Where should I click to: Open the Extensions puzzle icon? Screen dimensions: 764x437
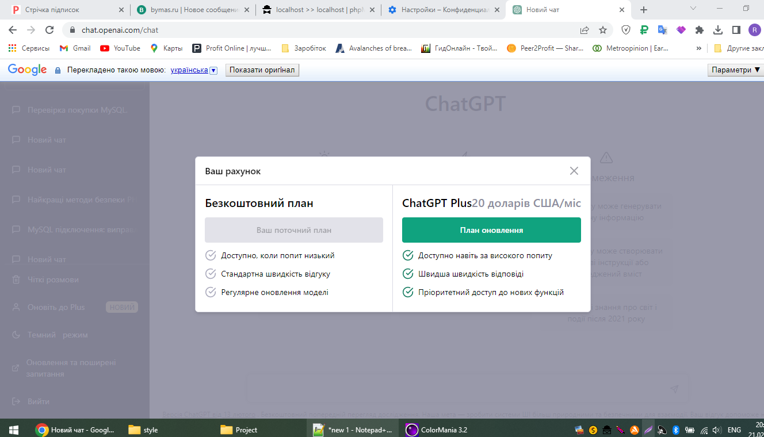click(x=700, y=30)
